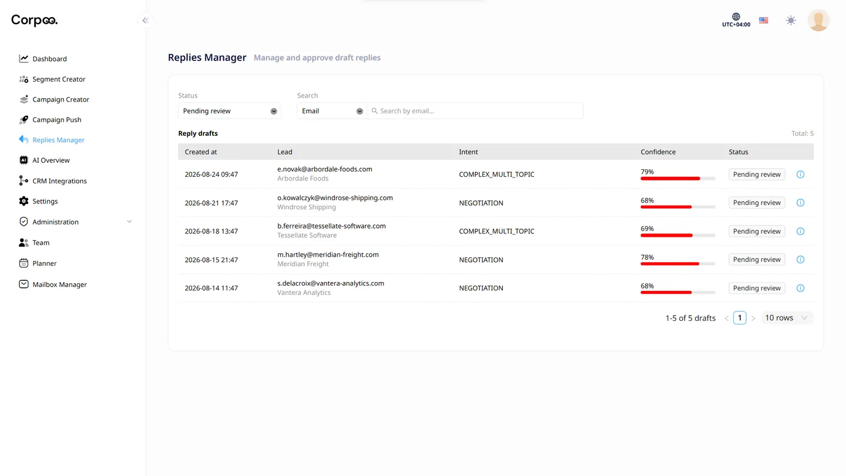Image resolution: width=846 pixels, height=476 pixels.
Task: Click the Corpoo logo
Action: tap(35, 21)
